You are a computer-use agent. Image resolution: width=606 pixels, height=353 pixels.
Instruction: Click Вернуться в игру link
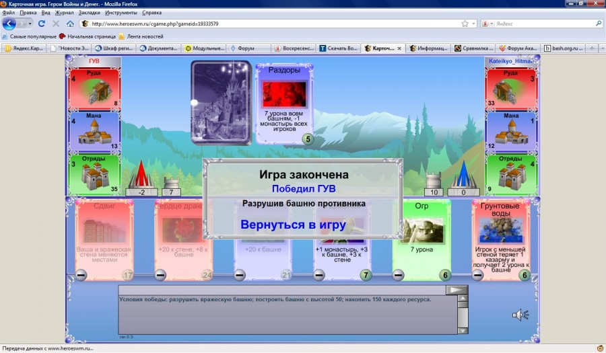pyautogui.click(x=293, y=224)
